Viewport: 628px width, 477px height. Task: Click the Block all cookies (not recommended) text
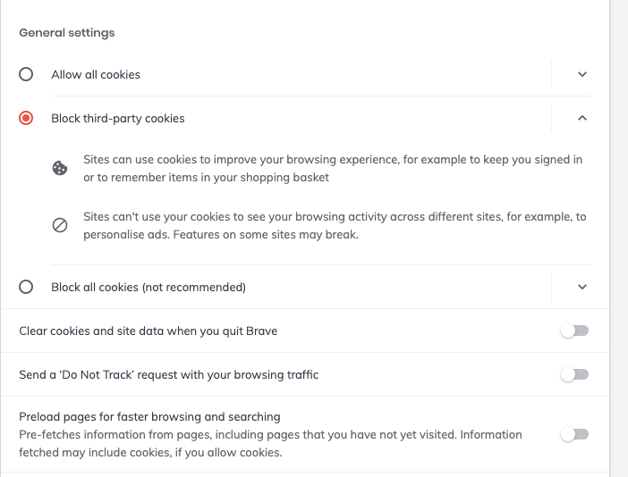[149, 287]
